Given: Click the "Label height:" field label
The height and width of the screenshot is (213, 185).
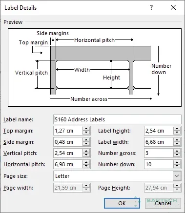Looking at the screenshot, I should click(x=114, y=131).
